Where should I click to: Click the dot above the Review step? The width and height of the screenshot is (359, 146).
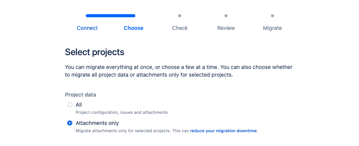[226, 16]
